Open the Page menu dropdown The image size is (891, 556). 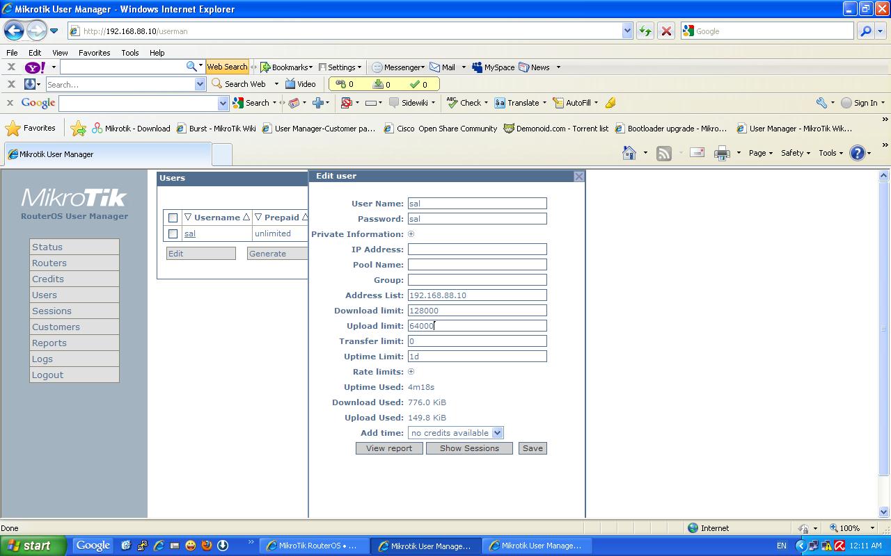(x=760, y=153)
